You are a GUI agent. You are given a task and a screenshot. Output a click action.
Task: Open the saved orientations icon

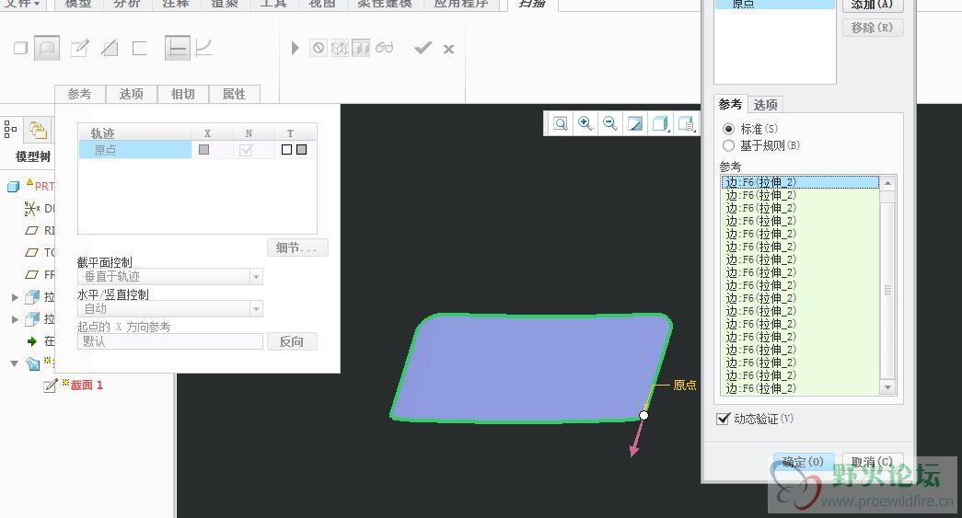click(x=686, y=124)
